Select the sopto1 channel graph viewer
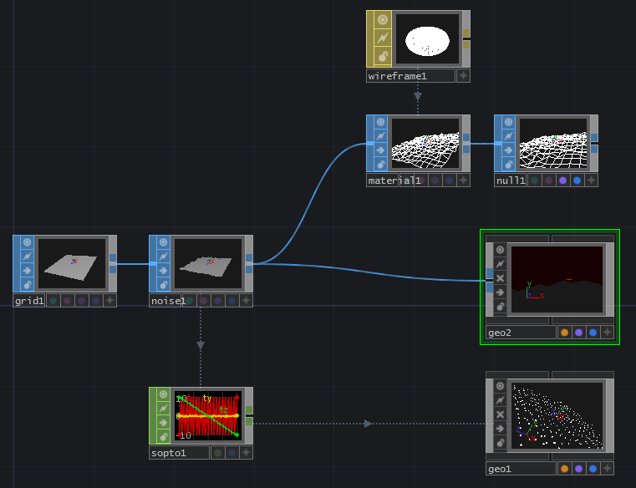This screenshot has width=636, height=488. point(207,416)
